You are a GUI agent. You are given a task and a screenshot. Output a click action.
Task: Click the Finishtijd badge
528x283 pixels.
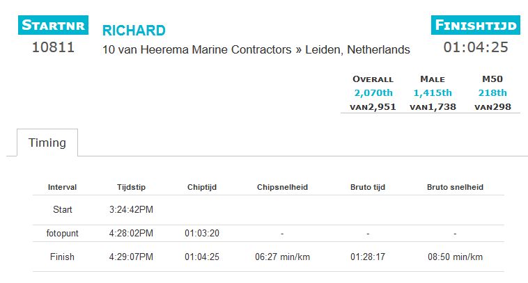(x=476, y=25)
